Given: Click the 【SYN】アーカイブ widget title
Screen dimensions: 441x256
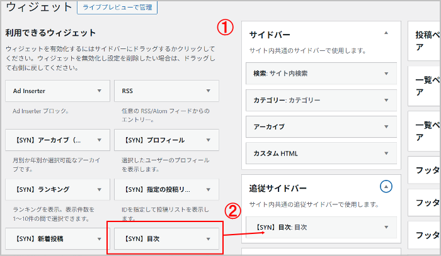Looking at the screenshot, I should tap(47, 140).
